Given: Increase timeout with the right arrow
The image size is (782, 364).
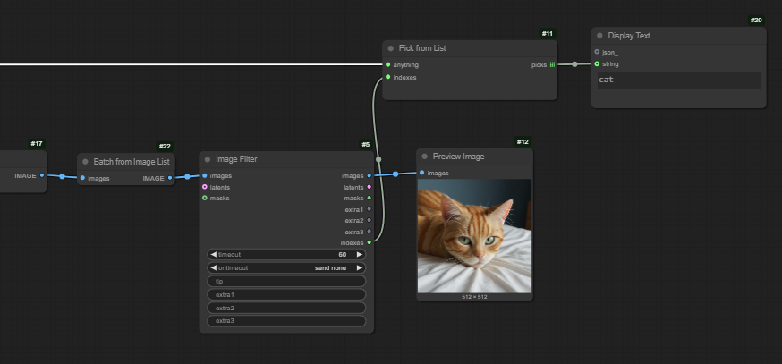Looking at the screenshot, I should pos(359,254).
